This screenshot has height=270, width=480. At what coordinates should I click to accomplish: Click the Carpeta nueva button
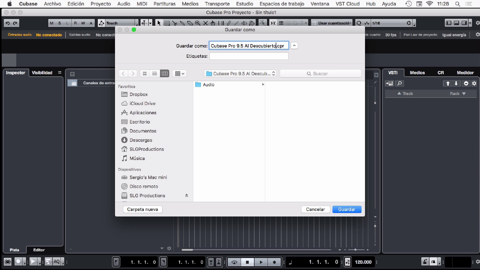[142, 209]
